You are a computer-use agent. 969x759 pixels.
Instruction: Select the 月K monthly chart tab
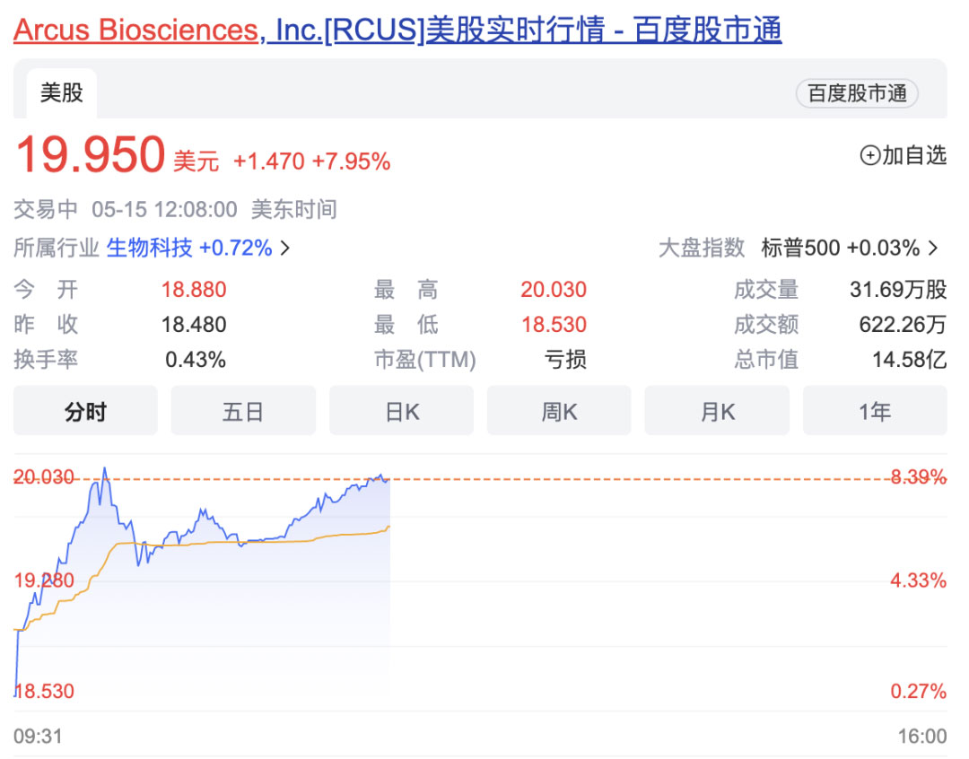pos(717,411)
